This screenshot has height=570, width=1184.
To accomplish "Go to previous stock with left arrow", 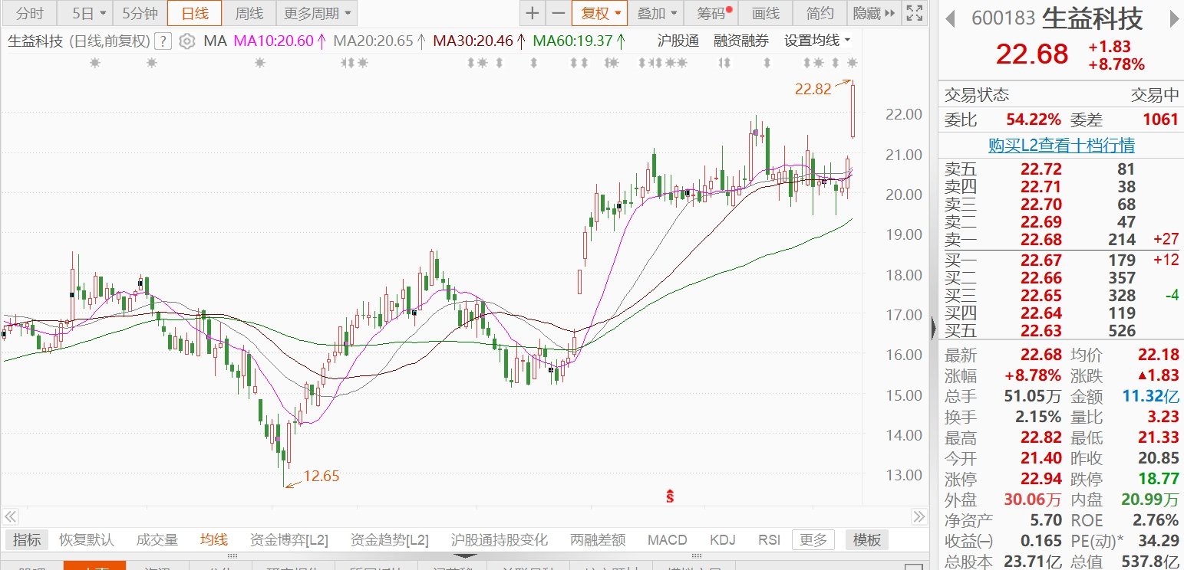I will pos(950,18).
